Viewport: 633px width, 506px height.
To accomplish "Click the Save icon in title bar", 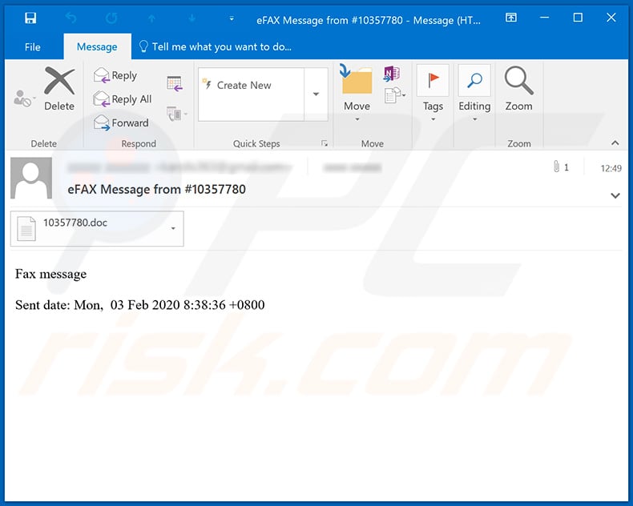I will [x=30, y=18].
